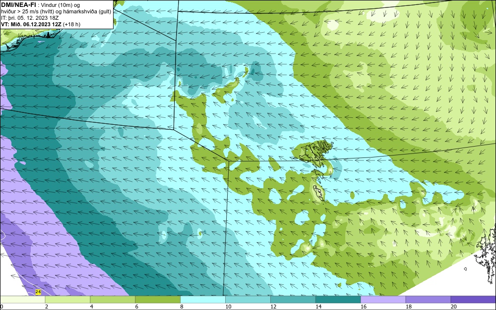Click the legend label '2'
This screenshot has height=310, width=496.
tap(47, 307)
